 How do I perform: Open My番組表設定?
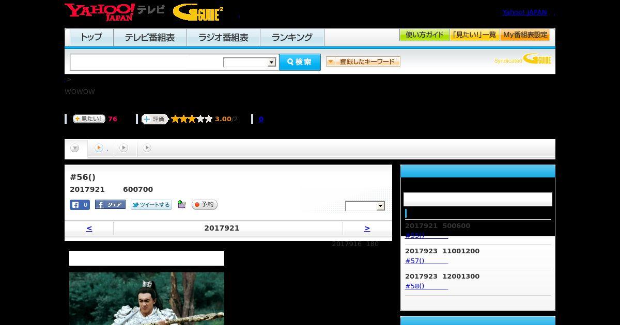tap(525, 35)
